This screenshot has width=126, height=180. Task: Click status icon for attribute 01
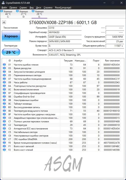4,65
